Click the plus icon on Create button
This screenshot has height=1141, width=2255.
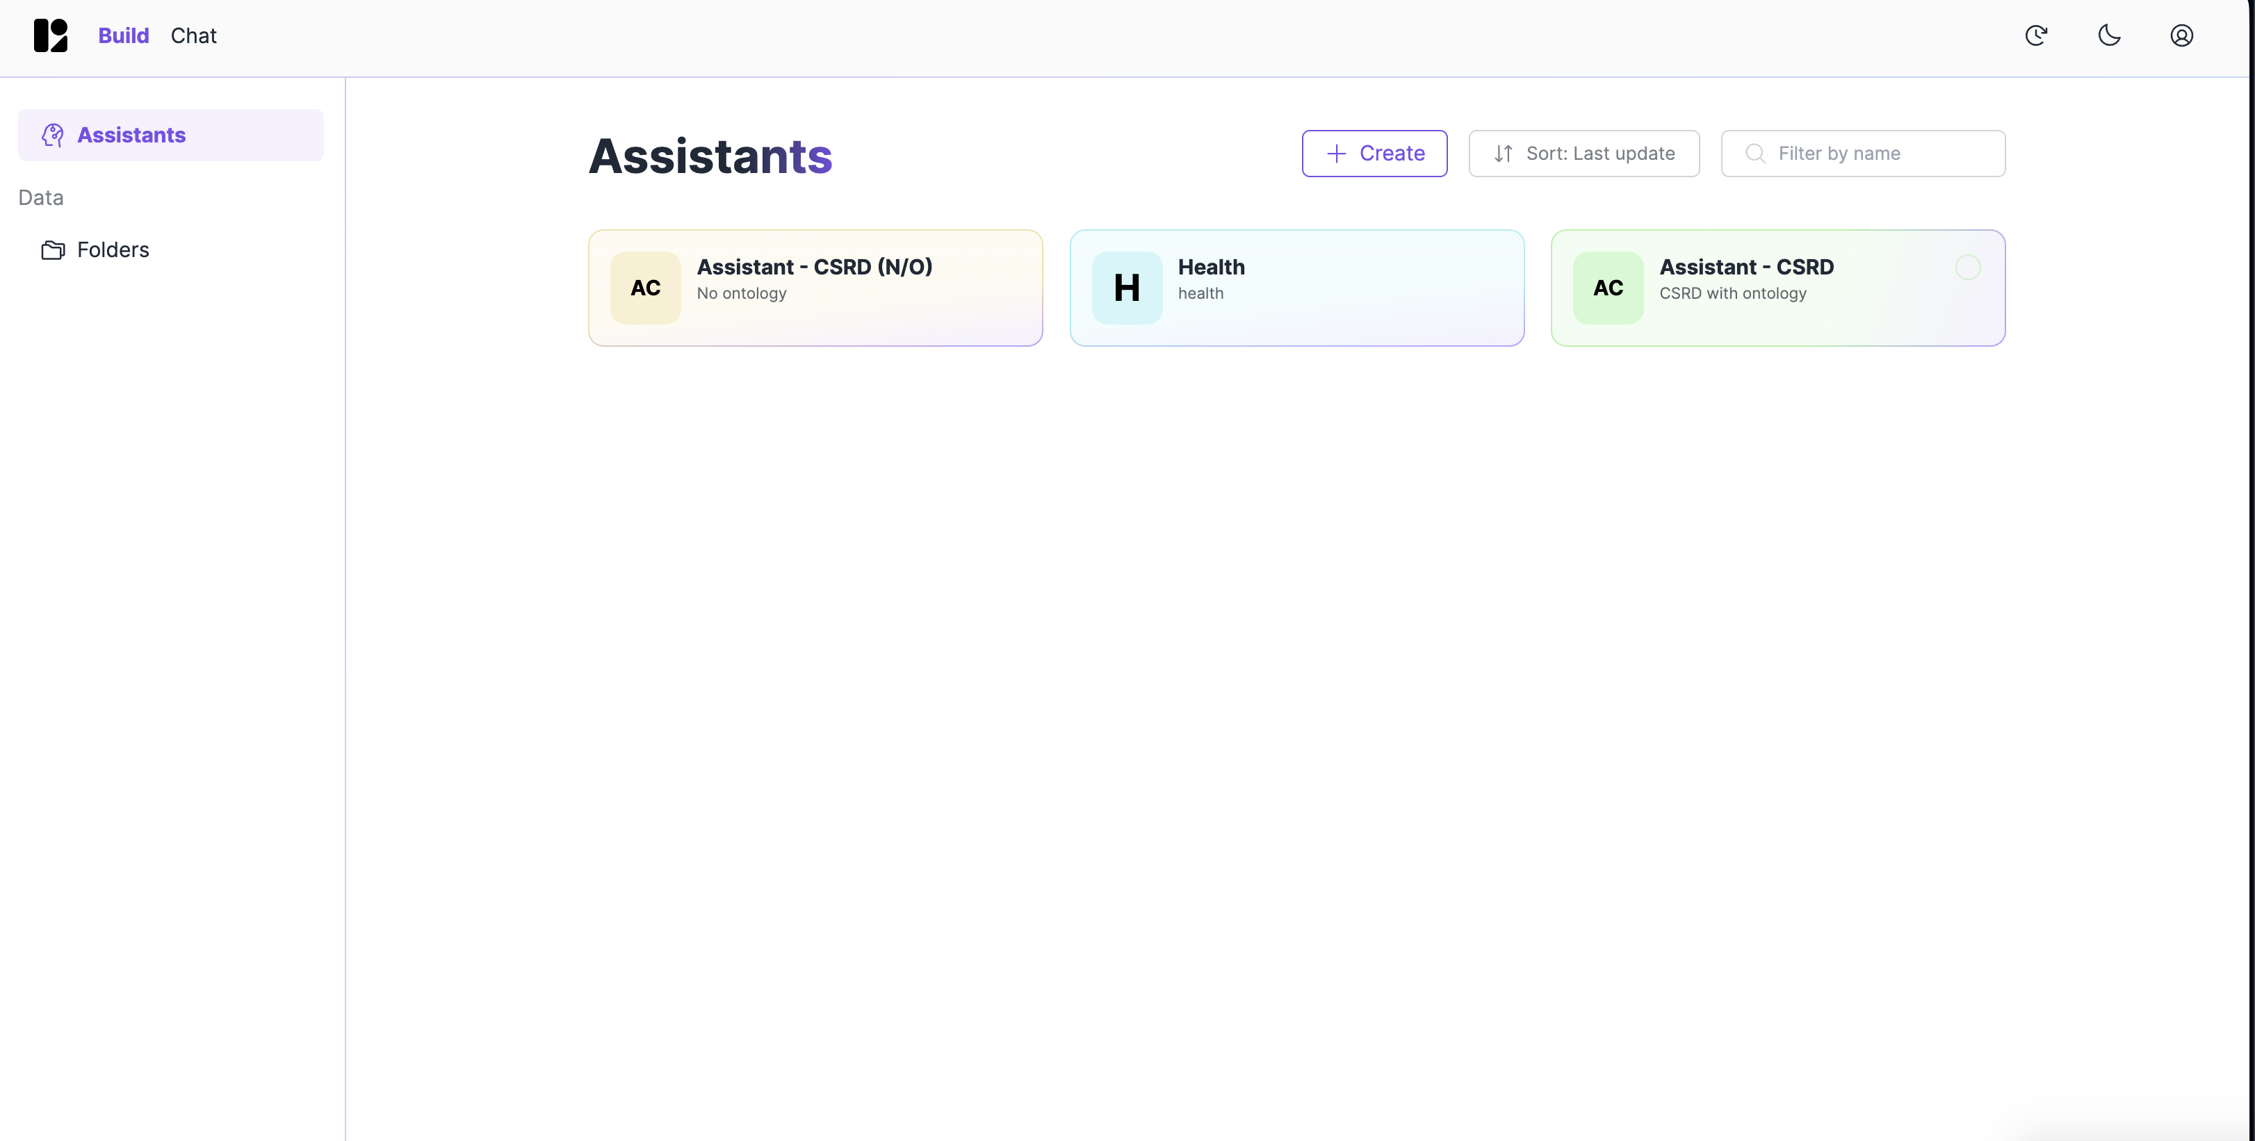click(x=1336, y=154)
